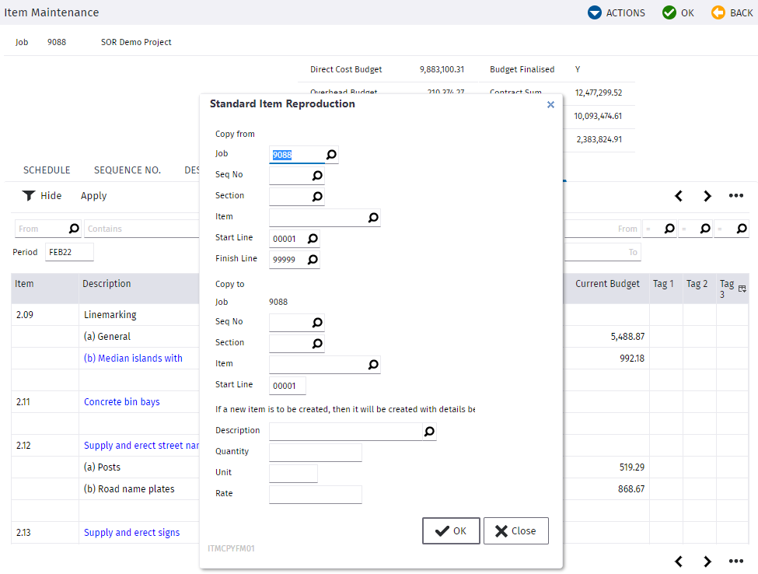Open the Actions dropdown menu
The width and height of the screenshot is (758, 574).
pos(616,12)
